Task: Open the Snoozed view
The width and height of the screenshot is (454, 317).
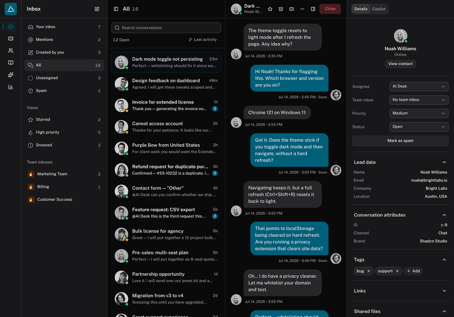Action: [64, 145]
